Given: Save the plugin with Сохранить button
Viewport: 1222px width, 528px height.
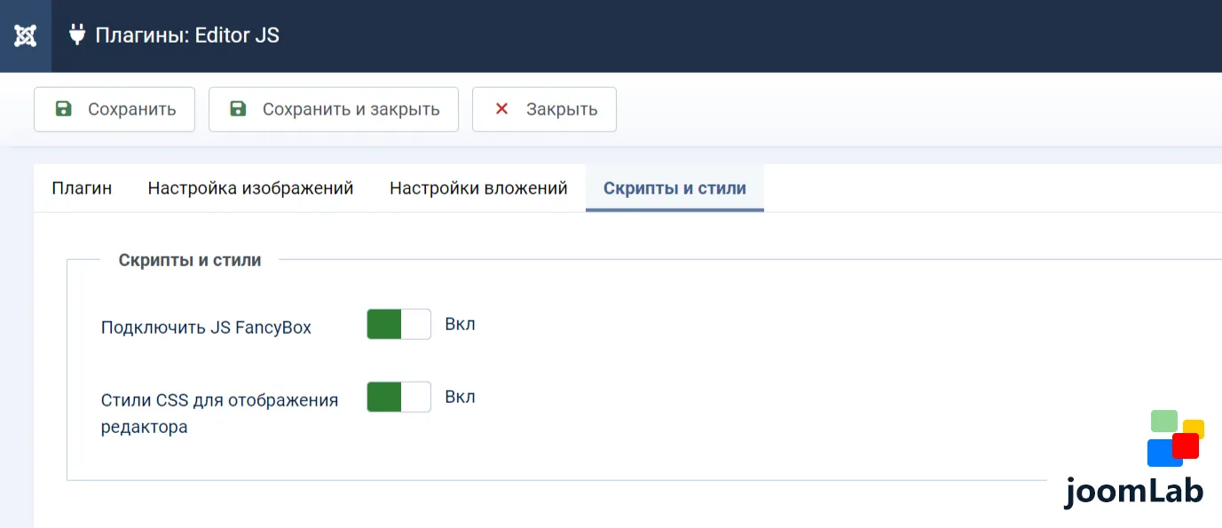Looking at the screenshot, I should pos(114,109).
